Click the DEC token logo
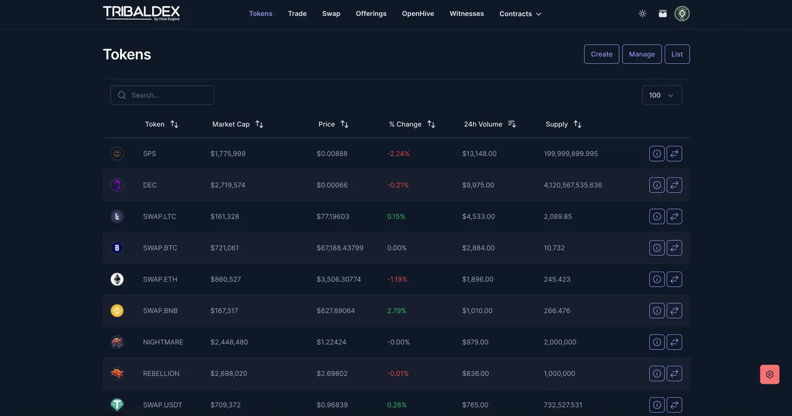The width and height of the screenshot is (792, 416). tap(117, 185)
